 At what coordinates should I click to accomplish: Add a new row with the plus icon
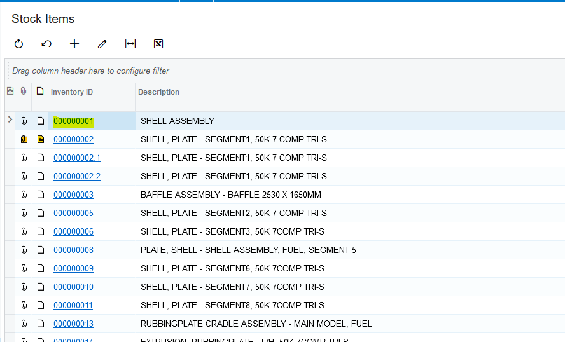click(74, 44)
